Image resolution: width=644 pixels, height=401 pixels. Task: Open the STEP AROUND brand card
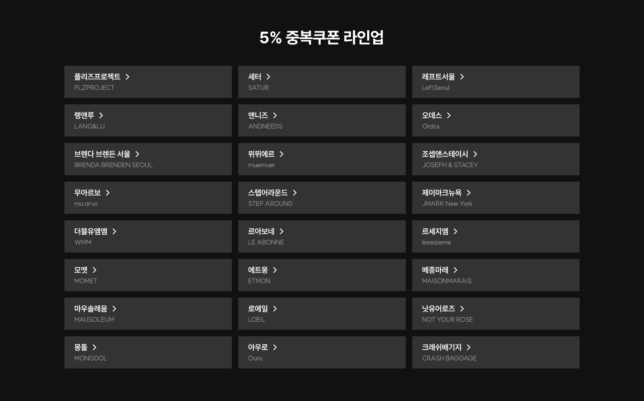(x=322, y=198)
